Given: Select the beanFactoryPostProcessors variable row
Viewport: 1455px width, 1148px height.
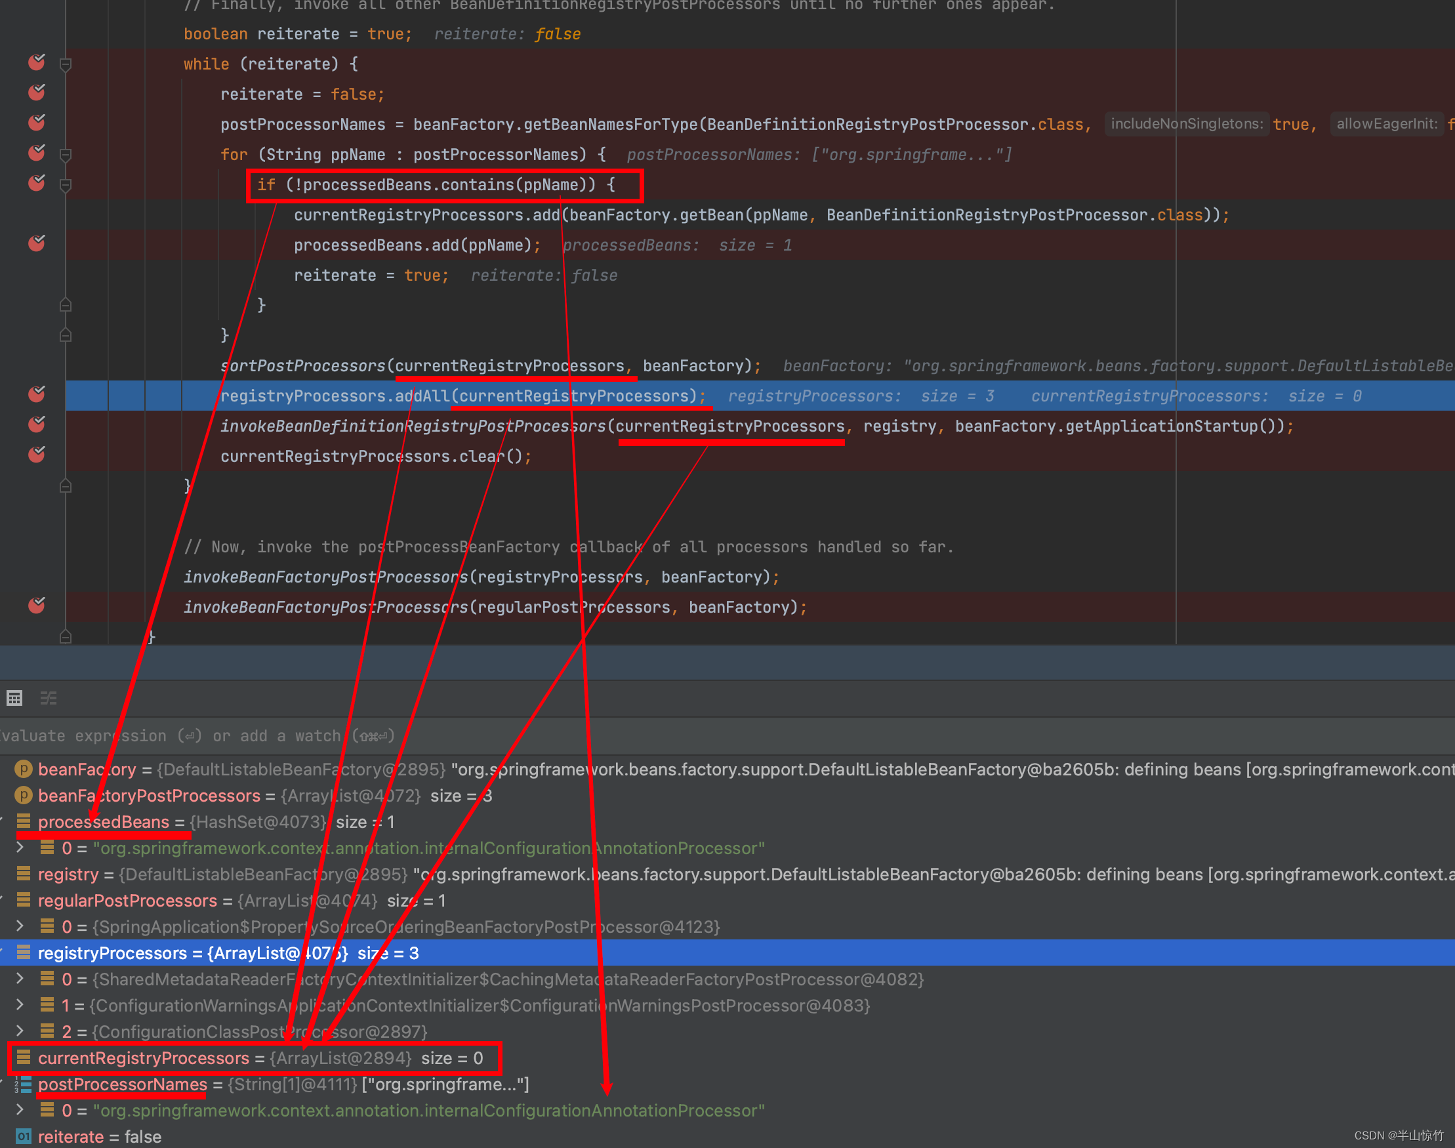Looking at the screenshot, I should (727, 796).
